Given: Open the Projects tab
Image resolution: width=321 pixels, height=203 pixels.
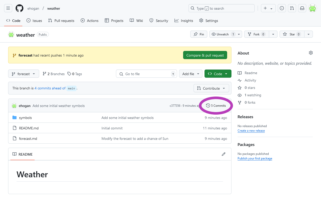Looking at the screenshot, I should [x=114, y=21].
